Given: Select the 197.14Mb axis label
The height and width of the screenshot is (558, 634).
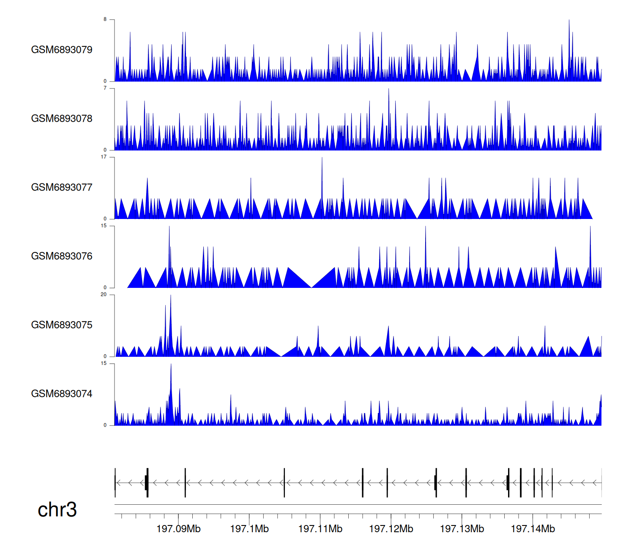Looking at the screenshot, I should (533, 529).
